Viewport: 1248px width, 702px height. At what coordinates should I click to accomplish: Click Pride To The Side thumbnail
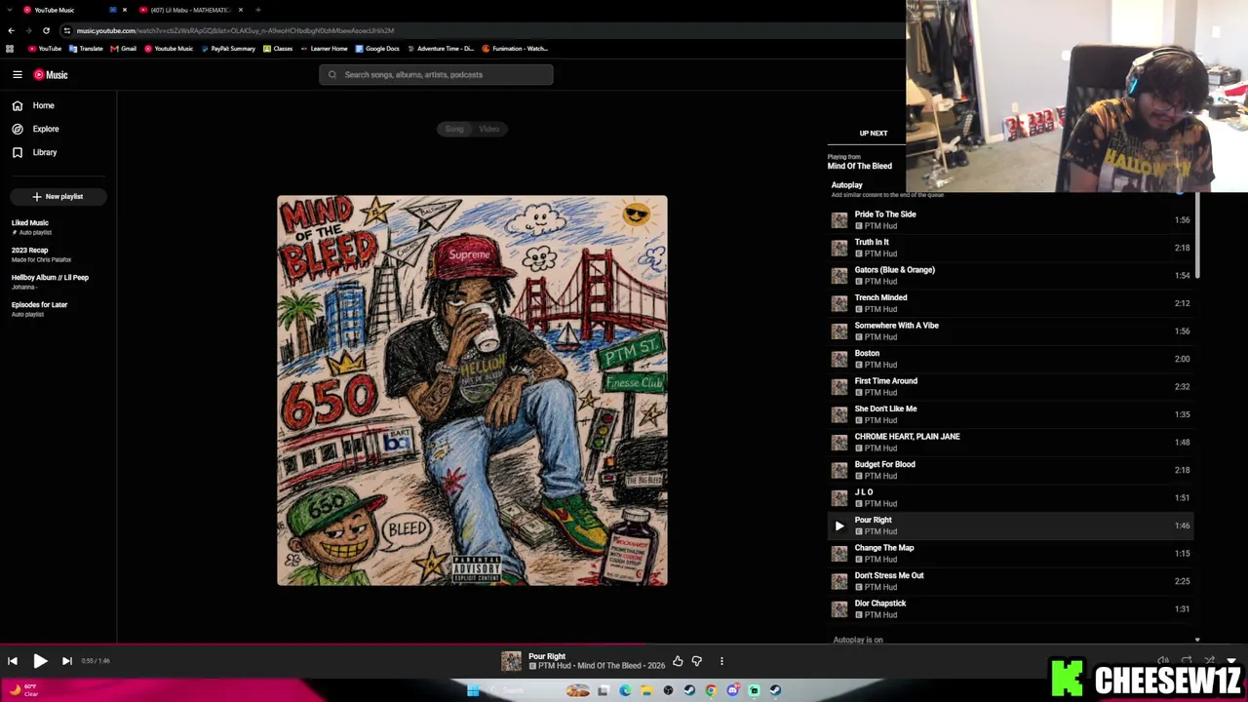point(839,220)
